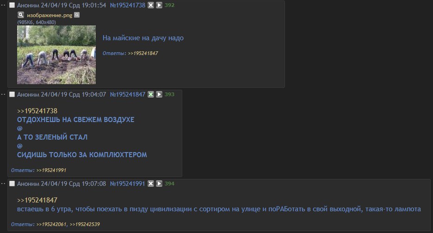Click the green hide icon on post №195241847
Image resolution: width=433 pixels, height=233 pixels.
click(150, 94)
